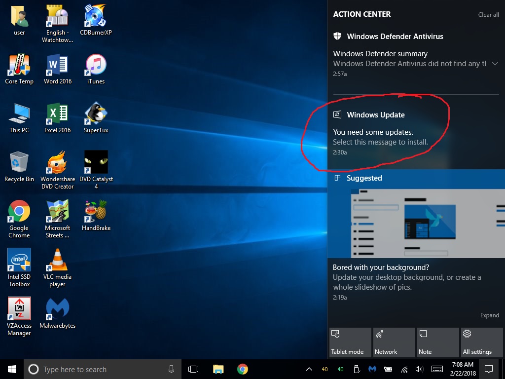
Task: Click the Malwarebytes tray icon
Action: tap(372, 369)
